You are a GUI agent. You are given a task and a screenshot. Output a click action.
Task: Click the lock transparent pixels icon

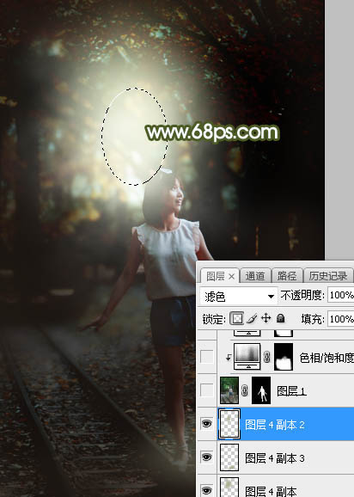tap(237, 318)
